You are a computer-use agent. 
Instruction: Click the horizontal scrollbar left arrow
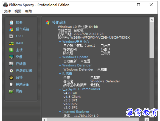(44, 120)
